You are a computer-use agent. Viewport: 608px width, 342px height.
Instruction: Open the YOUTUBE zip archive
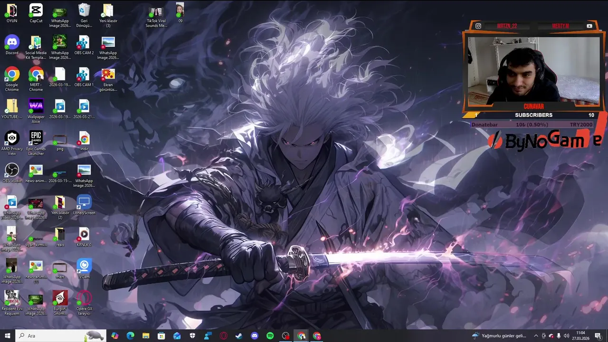point(12,109)
